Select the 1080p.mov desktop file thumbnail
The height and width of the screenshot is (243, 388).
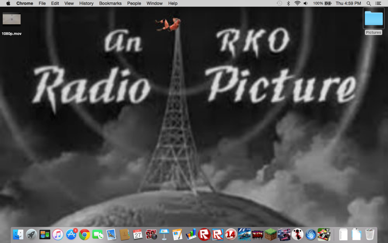point(12,19)
